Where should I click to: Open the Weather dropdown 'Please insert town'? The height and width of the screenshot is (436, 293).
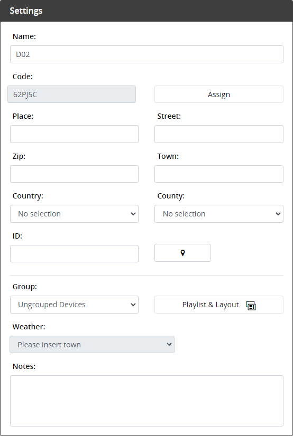tap(92, 345)
